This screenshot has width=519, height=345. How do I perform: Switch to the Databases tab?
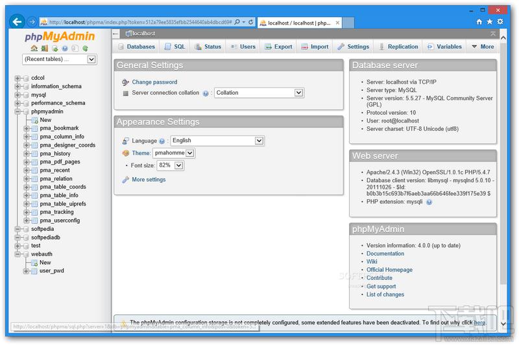(x=136, y=47)
